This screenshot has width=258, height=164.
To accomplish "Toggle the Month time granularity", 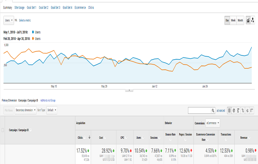I will coord(240,20).
